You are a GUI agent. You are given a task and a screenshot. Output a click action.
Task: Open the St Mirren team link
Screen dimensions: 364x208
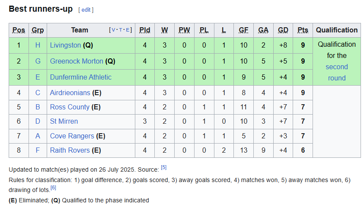[64, 121]
